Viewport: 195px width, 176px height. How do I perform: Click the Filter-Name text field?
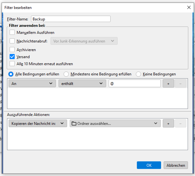pos(71,19)
